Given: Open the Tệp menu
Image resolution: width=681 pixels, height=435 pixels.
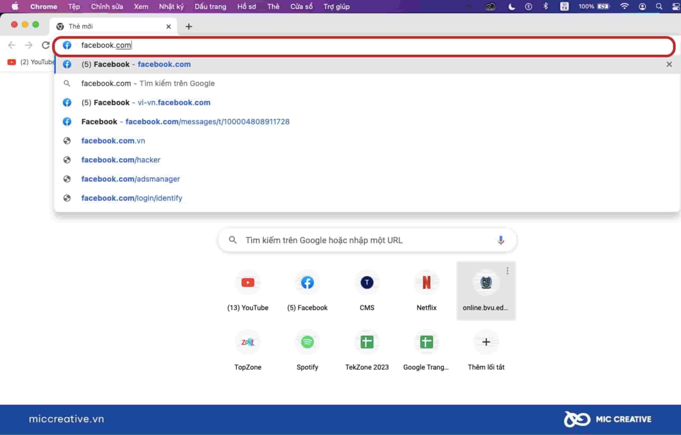Looking at the screenshot, I should (x=74, y=6).
